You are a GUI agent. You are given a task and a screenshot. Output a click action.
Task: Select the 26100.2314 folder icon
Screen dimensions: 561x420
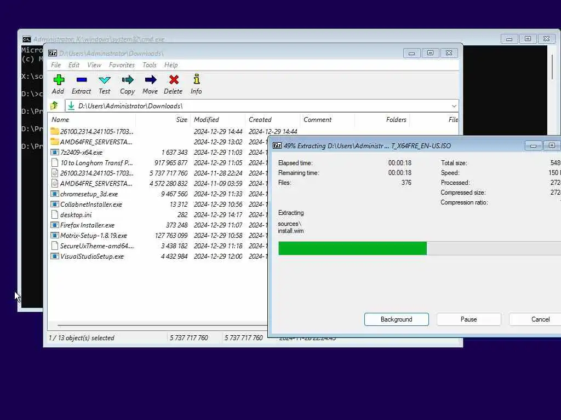pyautogui.click(x=54, y=131)
